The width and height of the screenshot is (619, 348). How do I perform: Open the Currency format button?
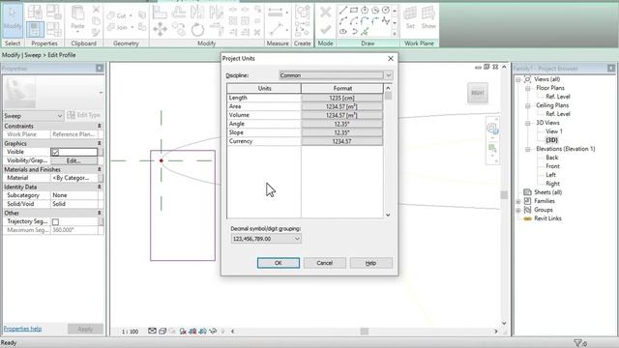[x=341, y=141]
